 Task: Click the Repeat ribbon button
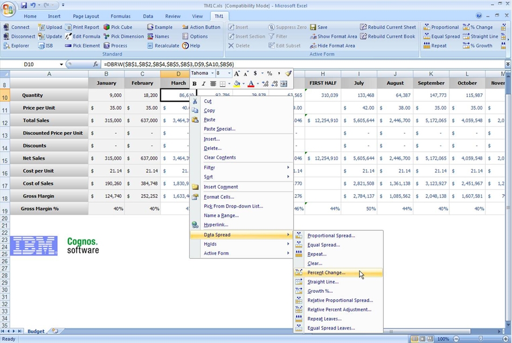coord(435,46)
